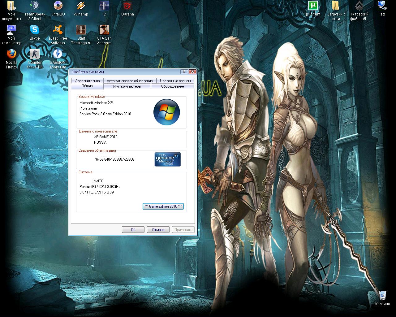This screenshot has width=396, height=317.
Task: Open the Имя компьютера tab
Action: tap(127, 86)
